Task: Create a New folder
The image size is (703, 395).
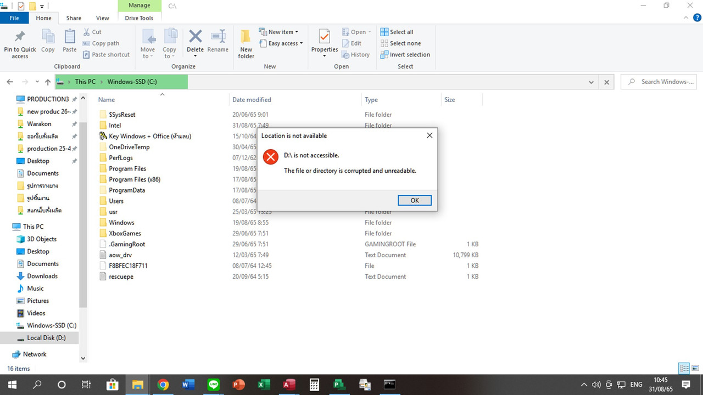Action: click(246, 44)
